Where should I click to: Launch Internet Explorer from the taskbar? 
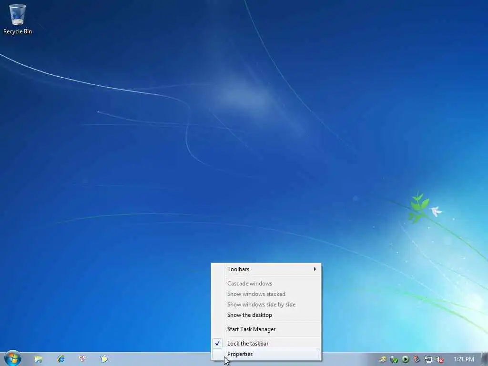click(61, 359)
